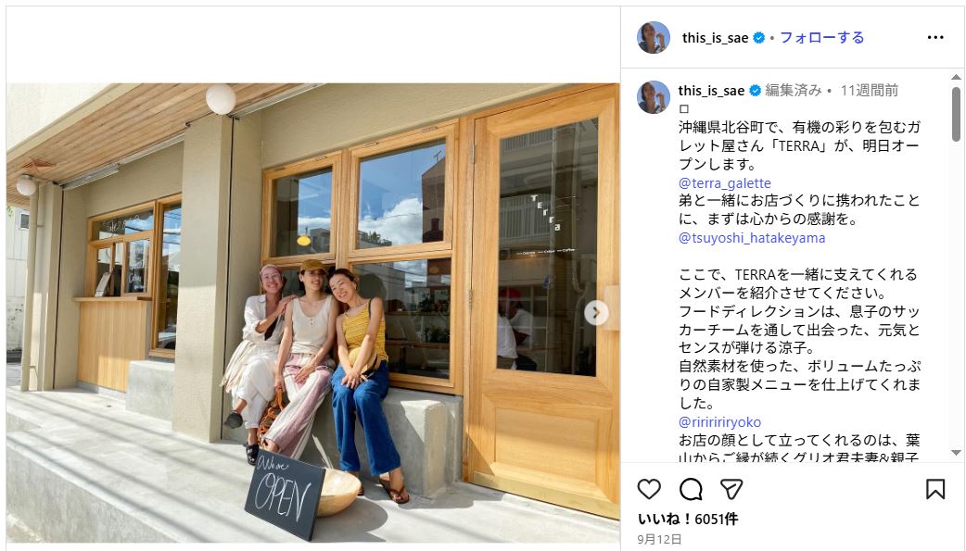Click the this_is_sae username in caption
The image size is (966, 551).
pos(712,91)
